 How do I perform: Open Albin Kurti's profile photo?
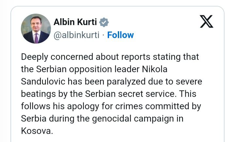coord(36,29)
